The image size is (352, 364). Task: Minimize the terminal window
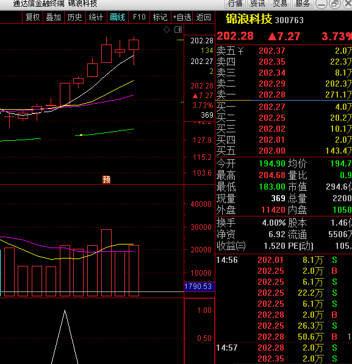coord(321,4)
